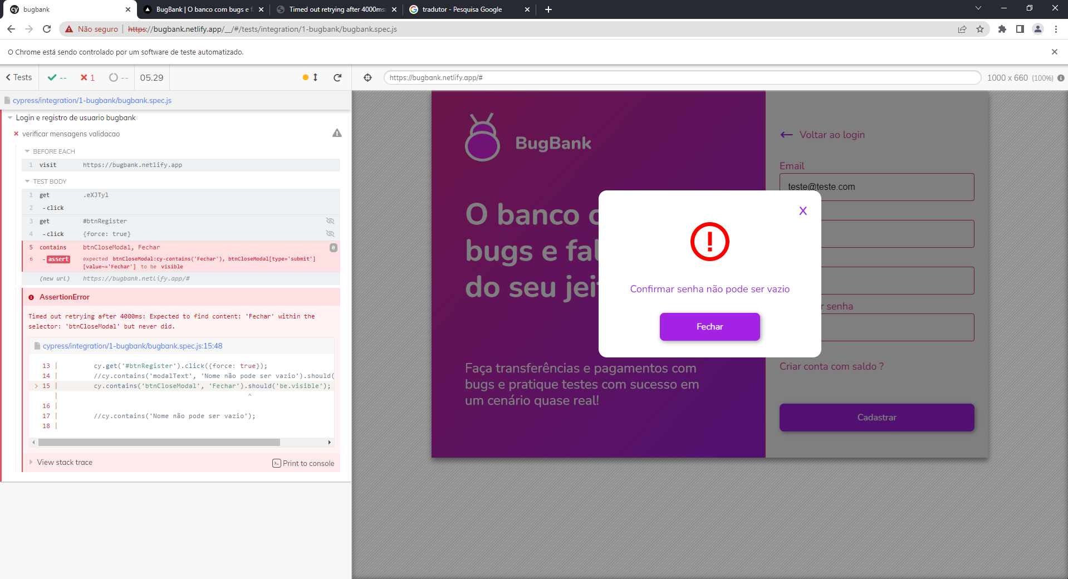Open Chrome three-dot menu
The image size is (1068, 579).
coord(1056,29)
